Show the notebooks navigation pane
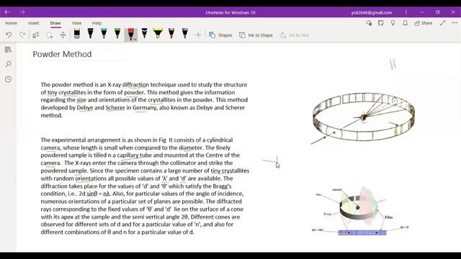Viewport: 461px width, 259px height. (8, 50)
